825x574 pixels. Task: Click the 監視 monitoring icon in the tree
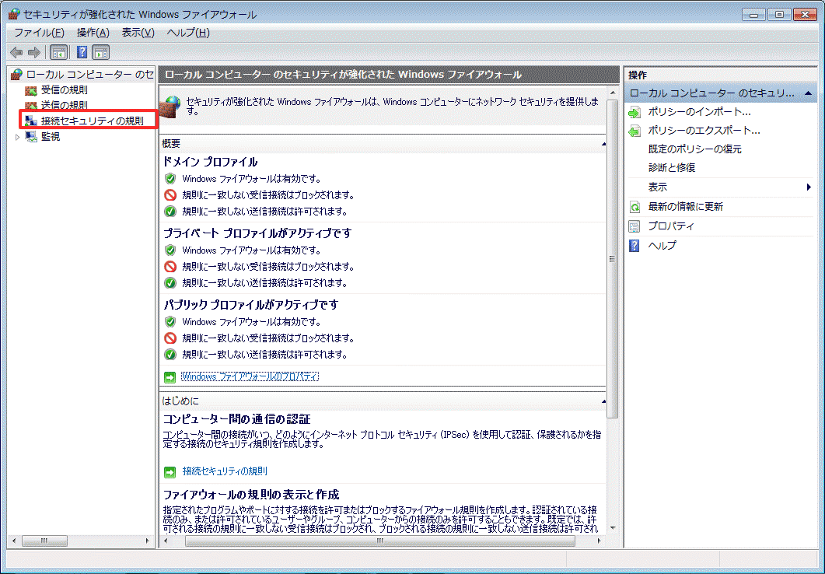(x=31, y=137)
